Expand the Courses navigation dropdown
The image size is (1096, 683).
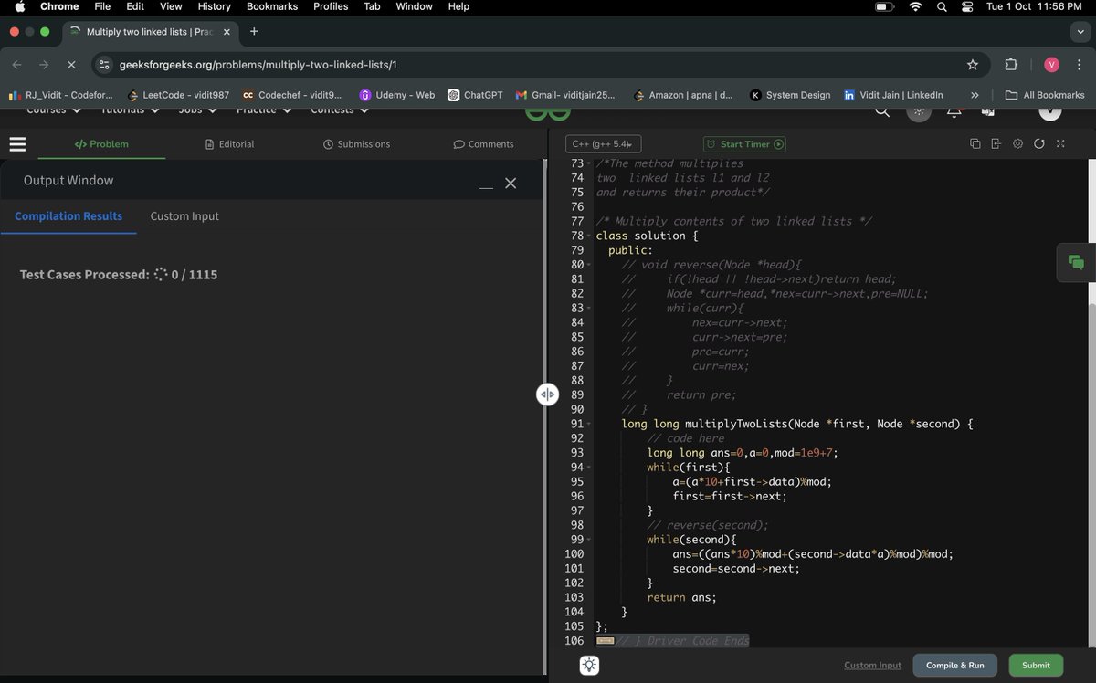(x=54, y=110)
